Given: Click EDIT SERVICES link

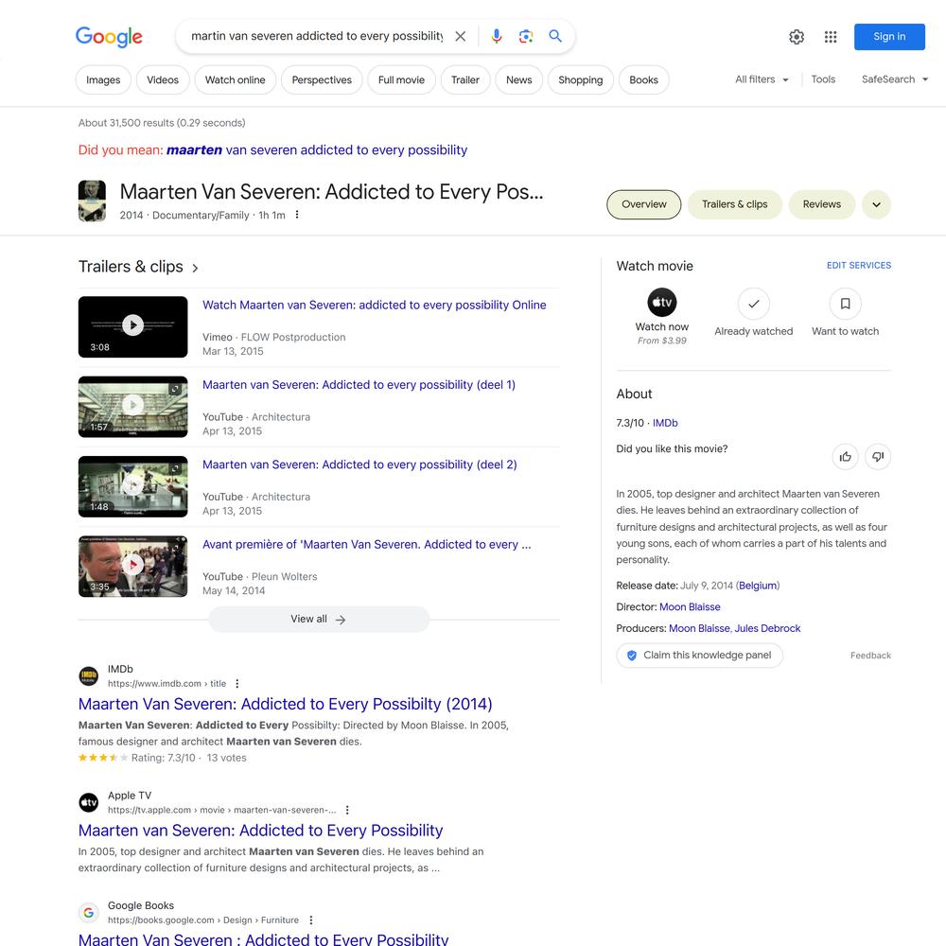Looking at the screenshot, I should tap(859, 266).
